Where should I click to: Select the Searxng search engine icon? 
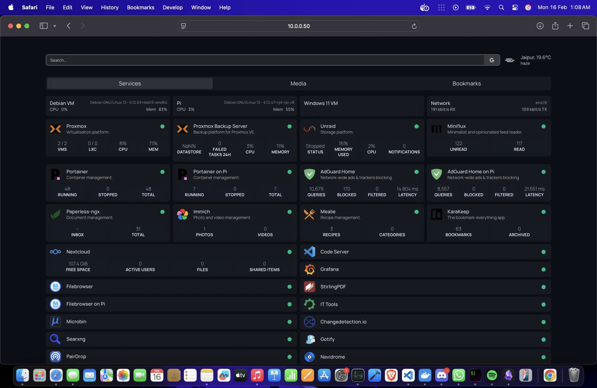coord(55,339)
